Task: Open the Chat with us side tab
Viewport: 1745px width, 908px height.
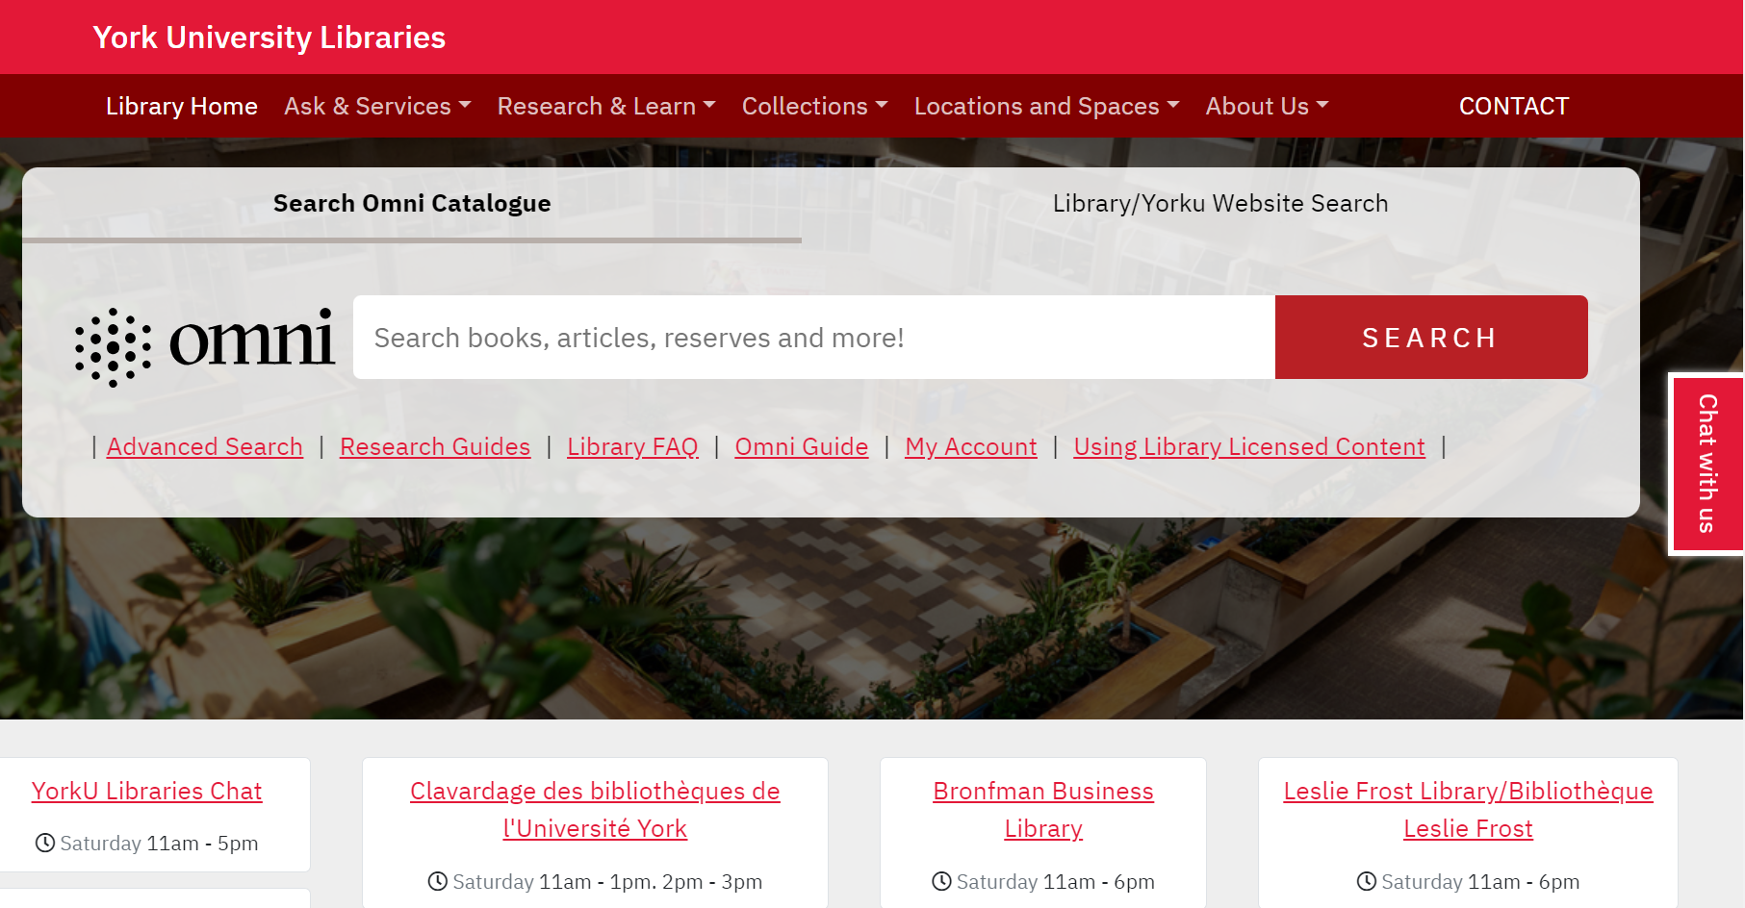Action: click(1707, 464)
